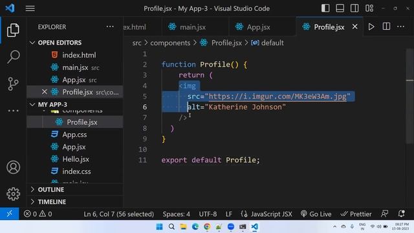414x233 pixels.
Task: Click the components breadcrumb
Action: 170,43
